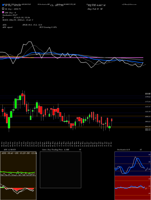Click the Intra Day Trading Price & MRSI title
The height and width of the screenshot is (200, 151).
[62, 150]
